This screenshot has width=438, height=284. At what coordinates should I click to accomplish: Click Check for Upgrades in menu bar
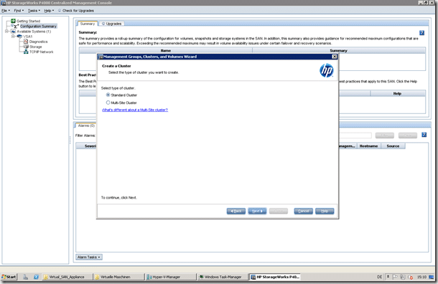76,11
